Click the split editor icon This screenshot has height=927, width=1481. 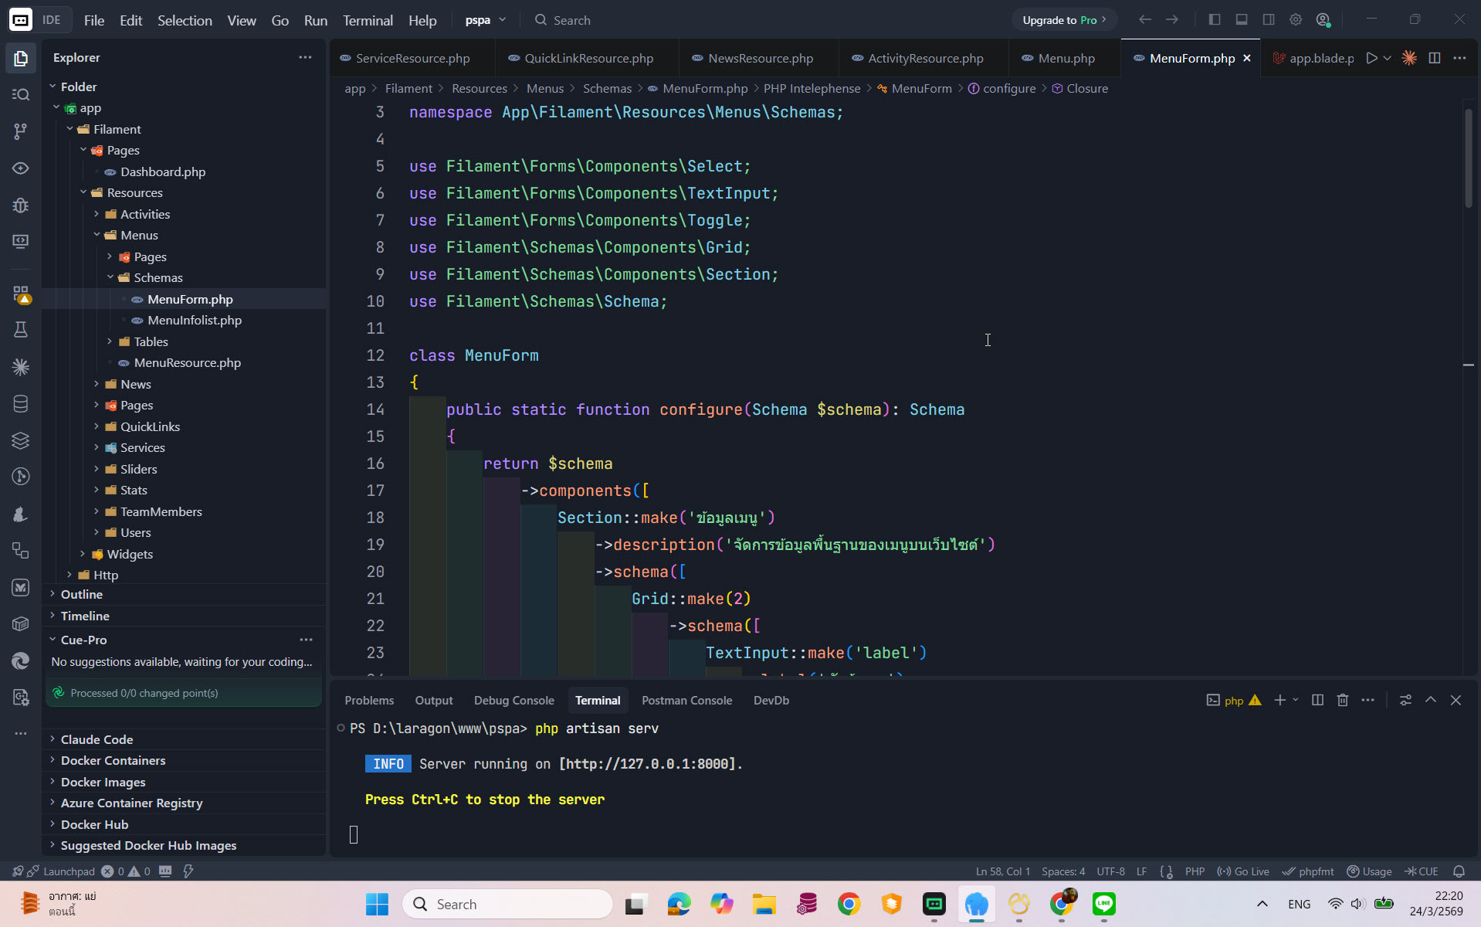click(1434, 58)
